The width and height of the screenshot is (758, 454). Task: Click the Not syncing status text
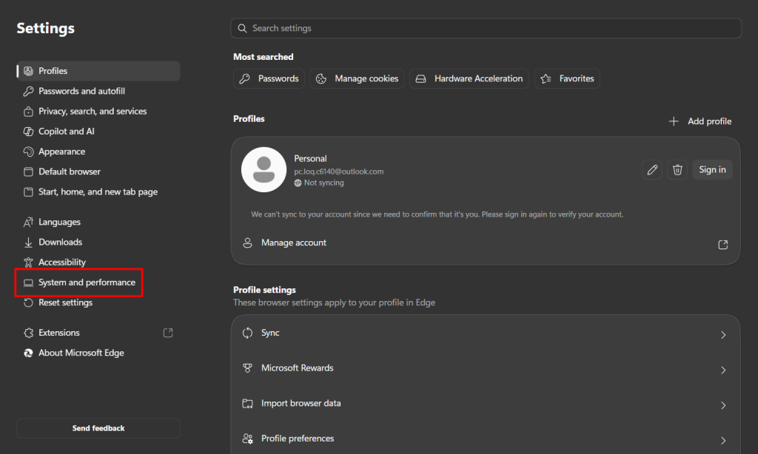pyautogui.click(x=324, y=183)
